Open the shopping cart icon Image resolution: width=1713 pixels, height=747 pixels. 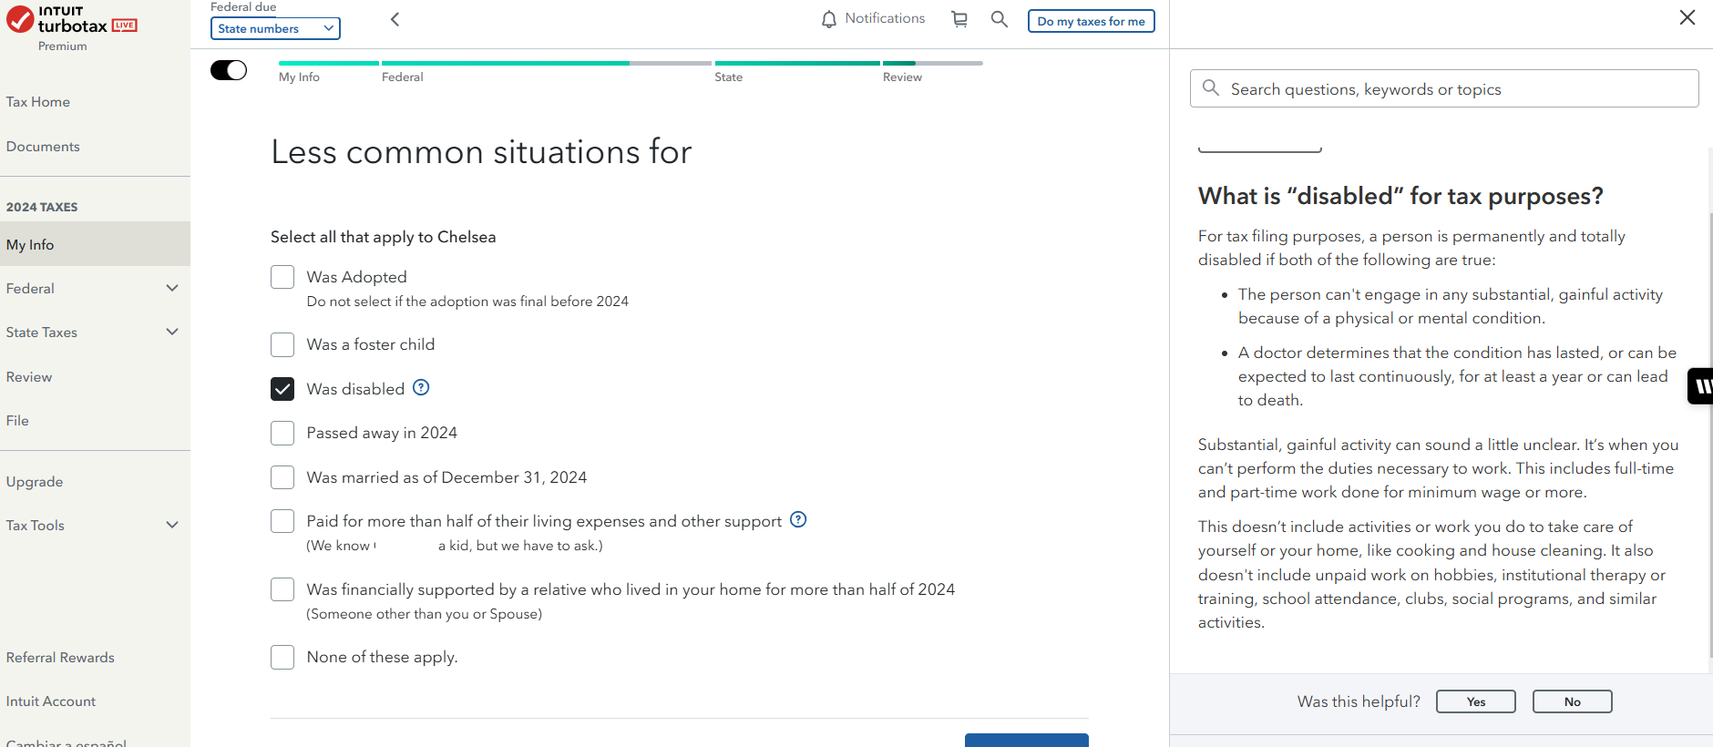pyautogui.click(x=959, y=19)
